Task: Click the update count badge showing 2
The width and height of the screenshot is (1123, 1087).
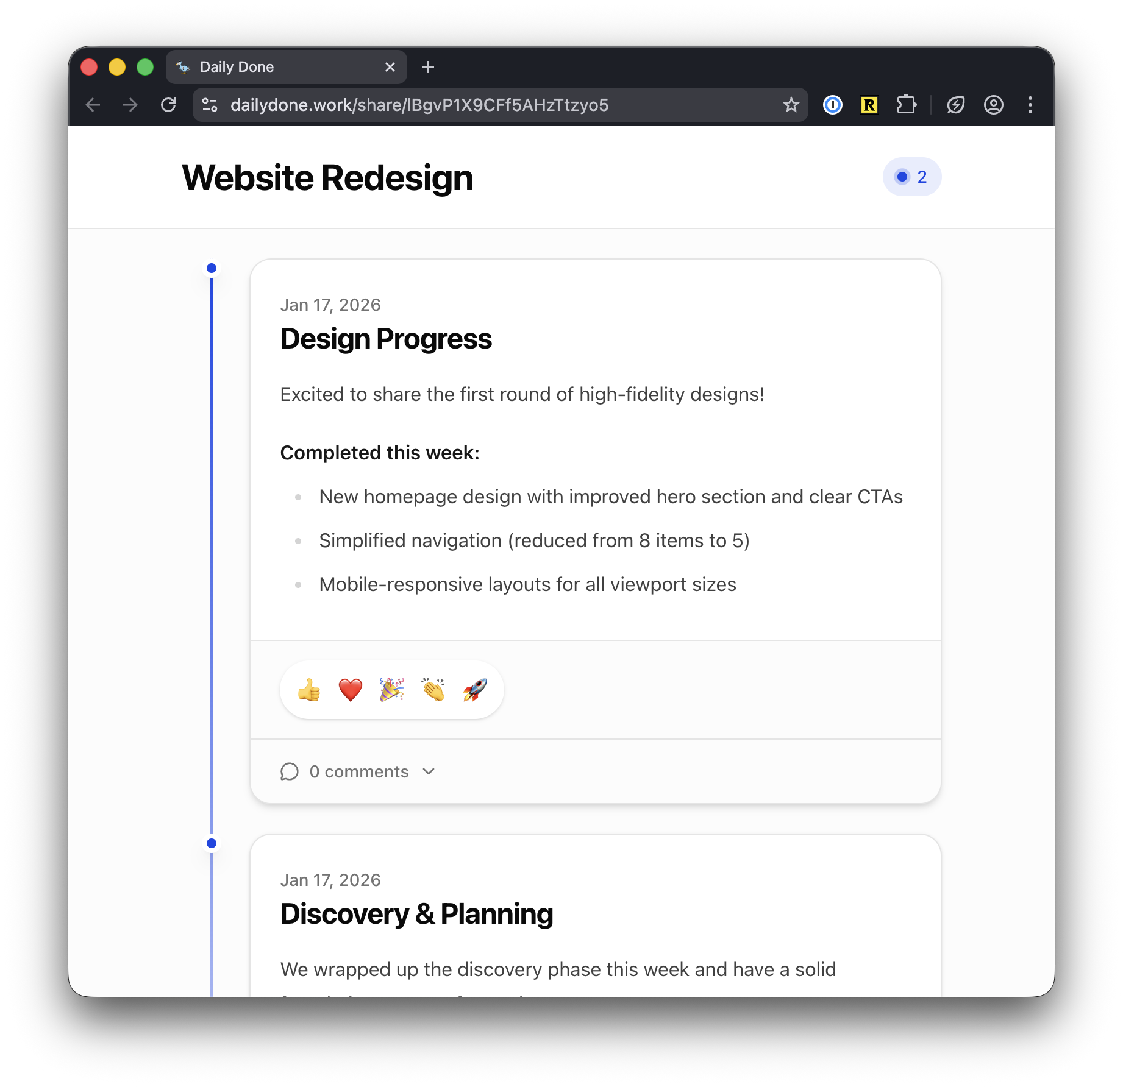Action: 911,177
